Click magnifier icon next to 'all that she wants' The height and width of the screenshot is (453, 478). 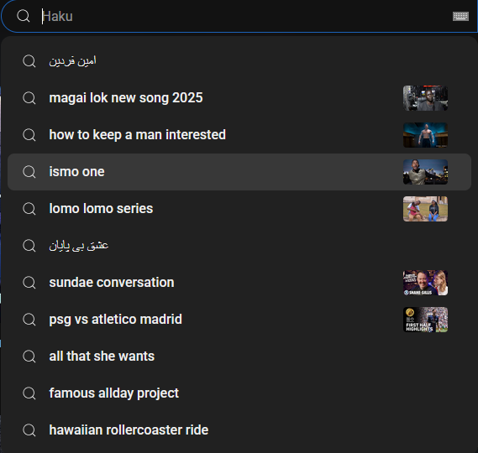tap(29, 357)
